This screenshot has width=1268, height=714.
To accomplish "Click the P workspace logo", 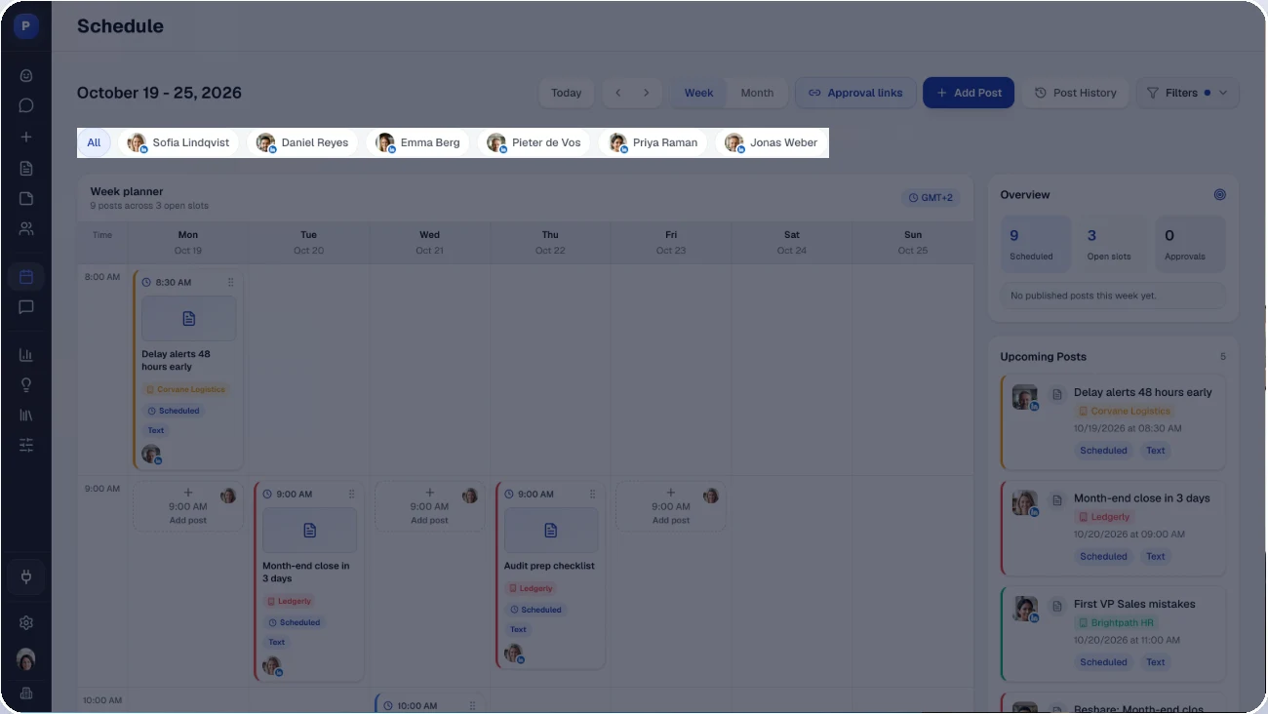I will 26,26.
